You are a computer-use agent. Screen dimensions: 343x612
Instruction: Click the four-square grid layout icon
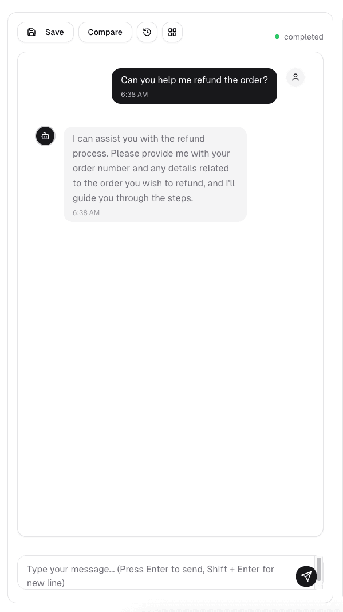point(172,32)
